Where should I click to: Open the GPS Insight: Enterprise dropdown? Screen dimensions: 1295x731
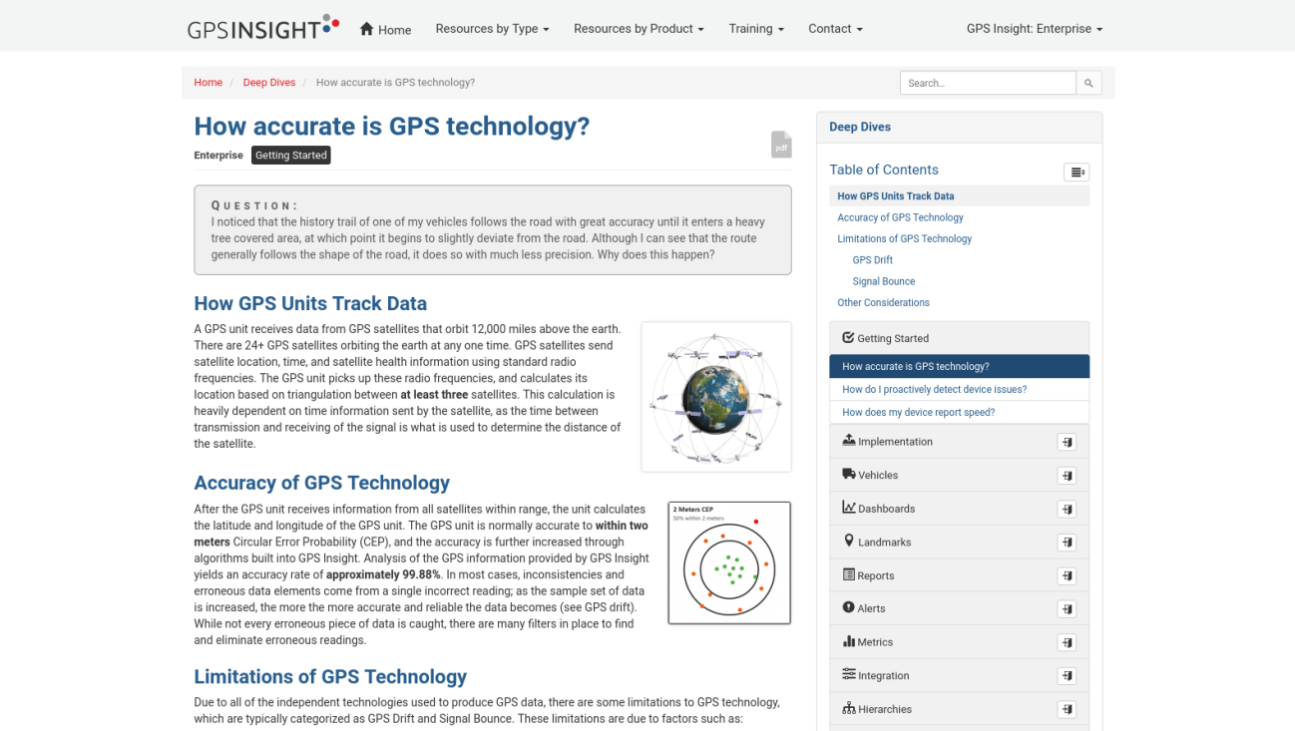1035,29
